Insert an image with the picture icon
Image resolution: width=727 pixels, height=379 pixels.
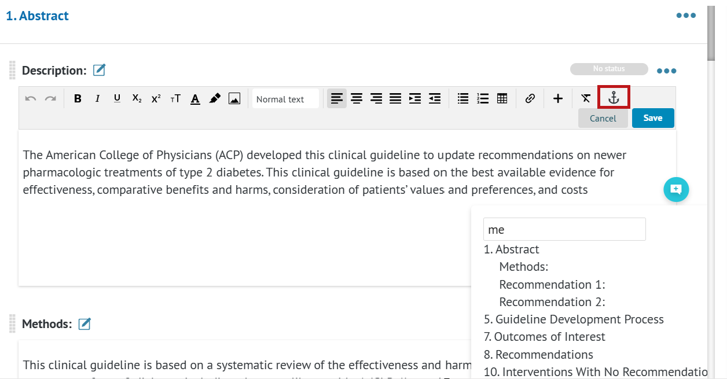point(234,99)
